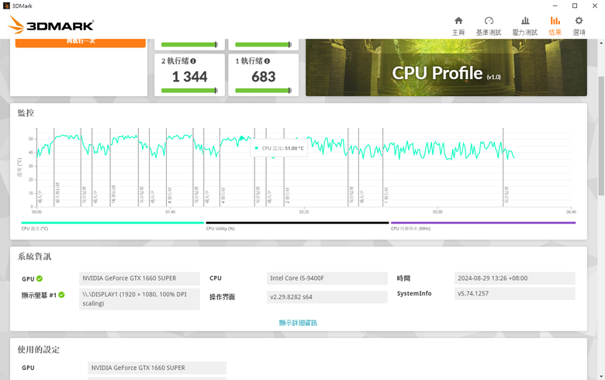Click the CPU Profile banner image
Image resolution: width=605 pixels, height=380 pixels.
pyautogui.click(x=447, y=67)
